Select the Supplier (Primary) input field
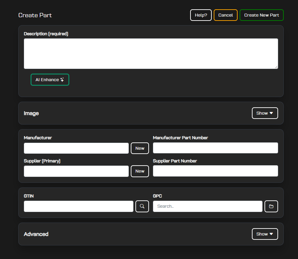Image resolution: width=298 pixels, height=259 pixels. coord(76,171)
